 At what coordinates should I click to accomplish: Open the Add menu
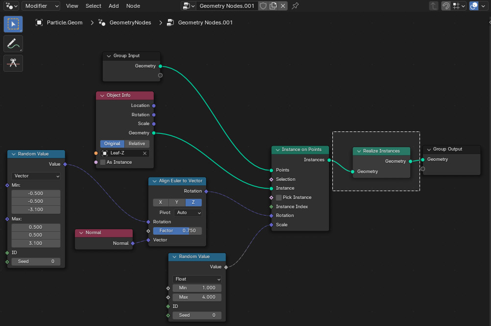coord(114,6)
